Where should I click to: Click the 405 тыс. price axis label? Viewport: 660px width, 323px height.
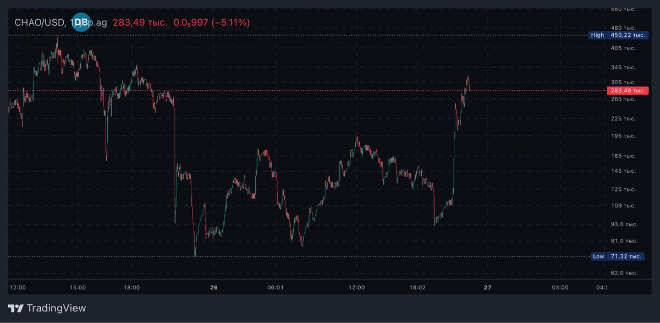point(623,48)
